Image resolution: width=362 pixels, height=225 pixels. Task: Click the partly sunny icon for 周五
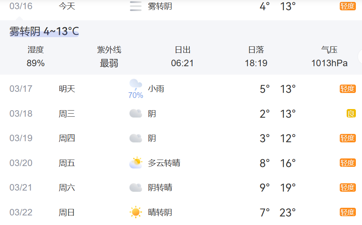pos(136,163)
